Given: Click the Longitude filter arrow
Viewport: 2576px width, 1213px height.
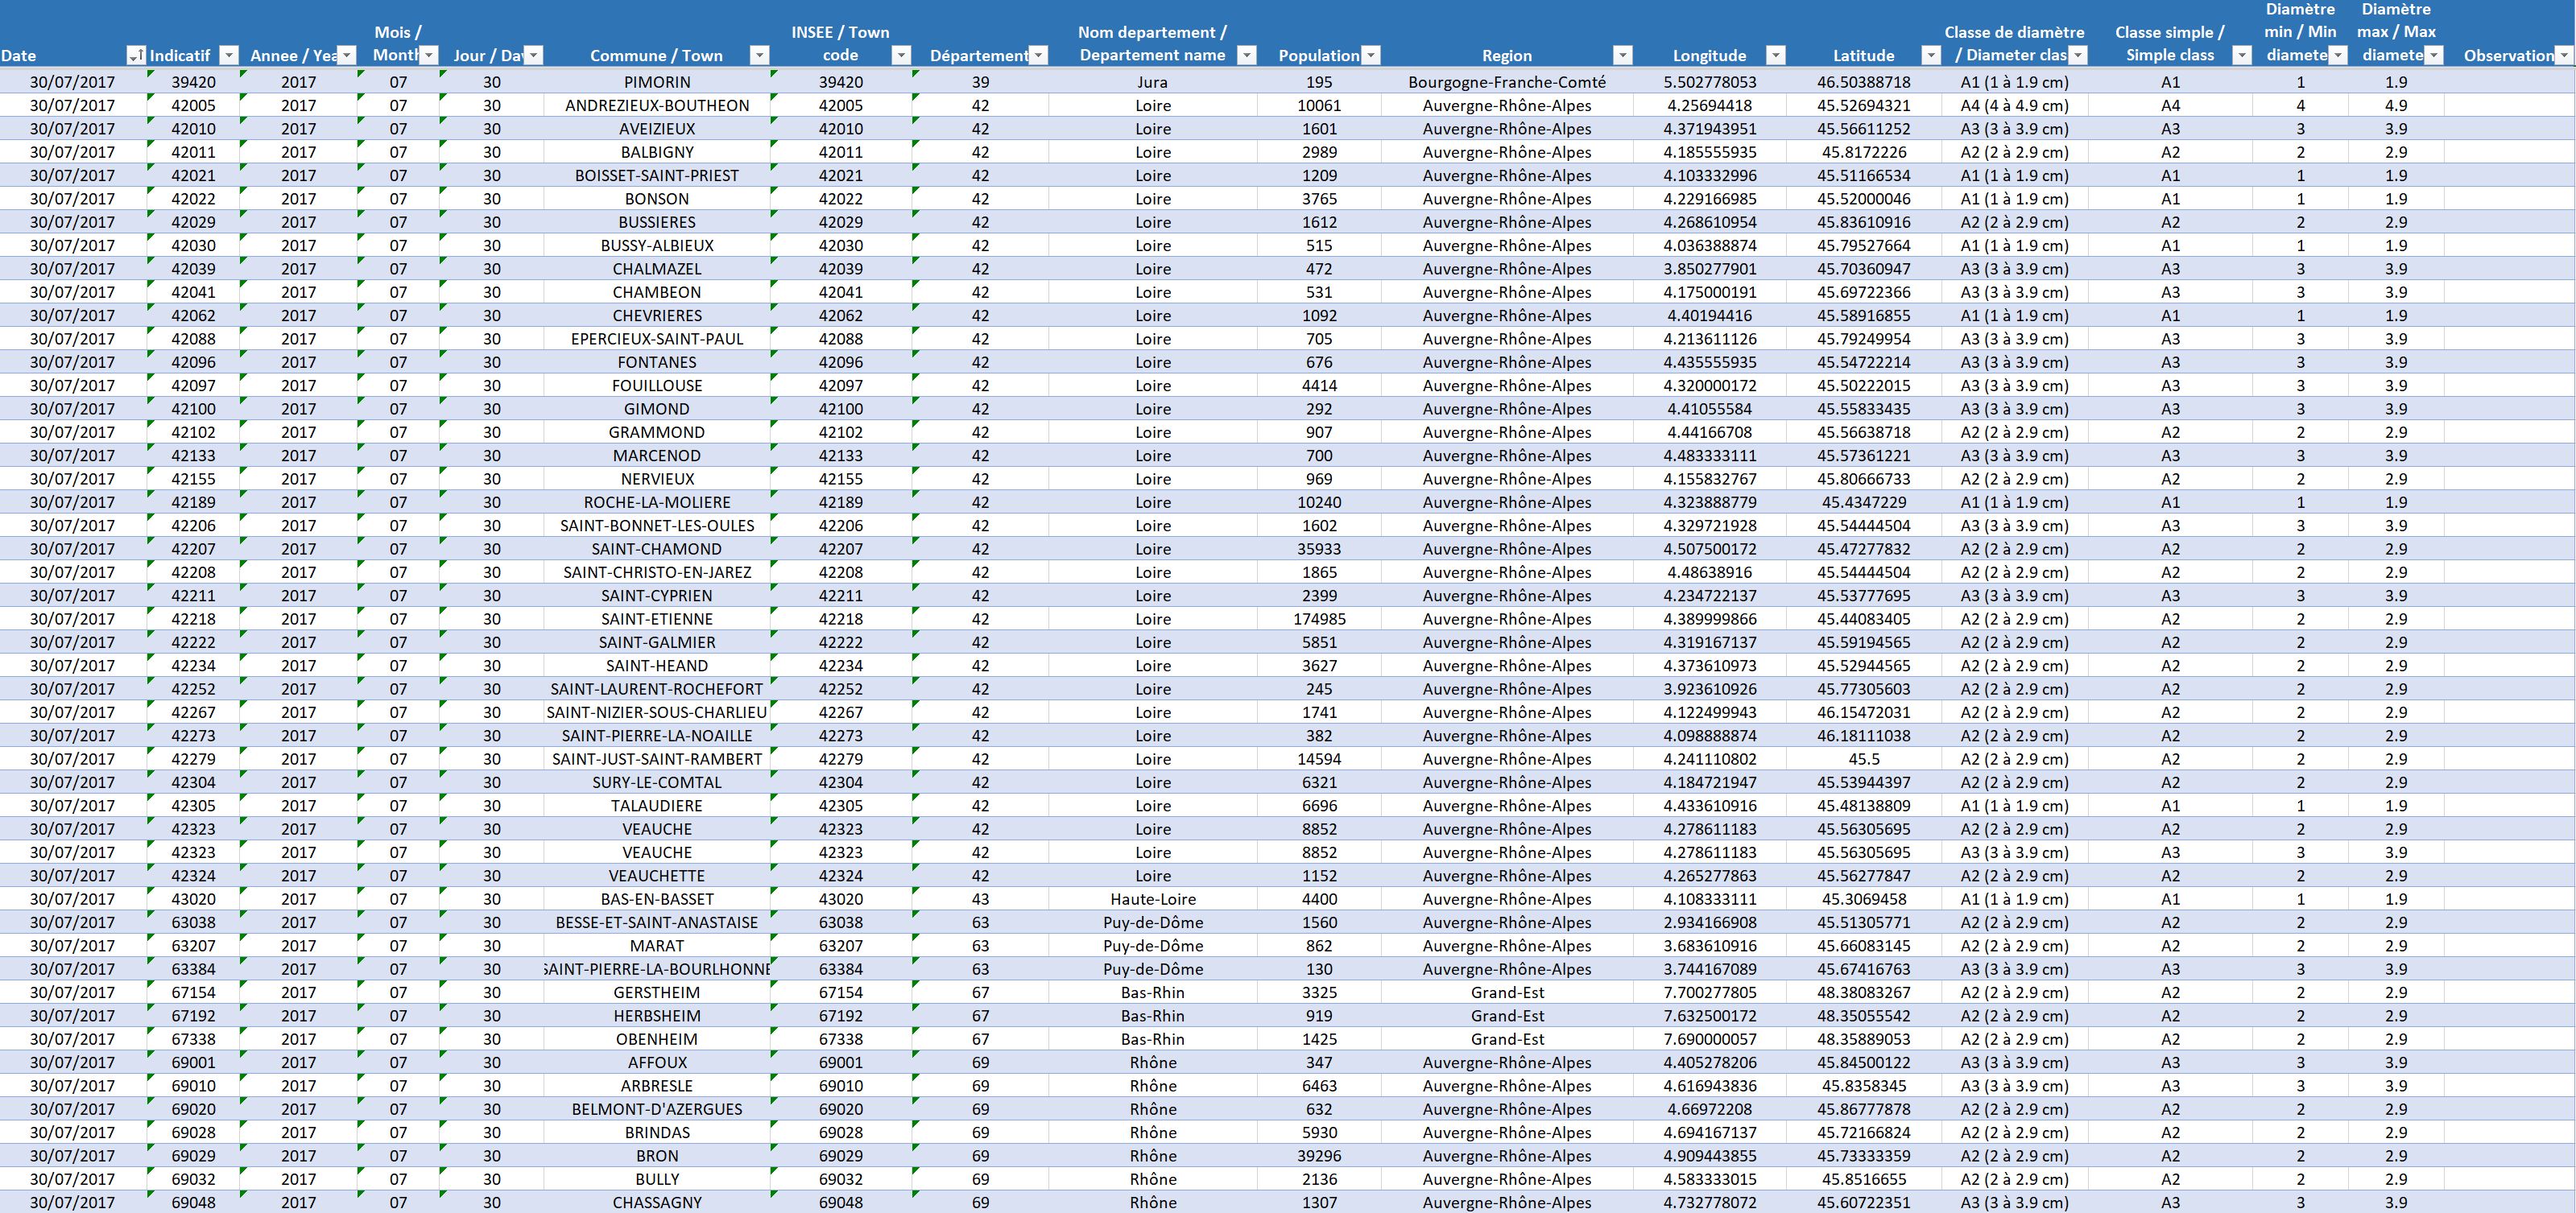Looking at the screenshot, I should tap(1775, 56).
